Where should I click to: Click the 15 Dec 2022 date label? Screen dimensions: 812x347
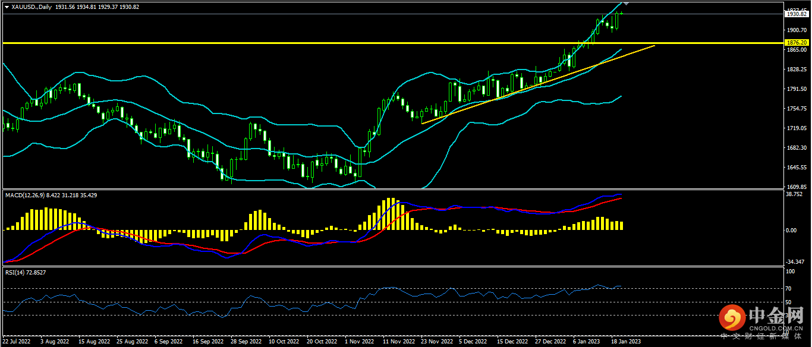pos(512,342)
